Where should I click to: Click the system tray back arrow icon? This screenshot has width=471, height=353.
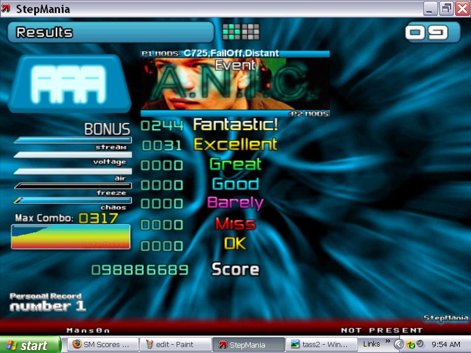point(399,344)
